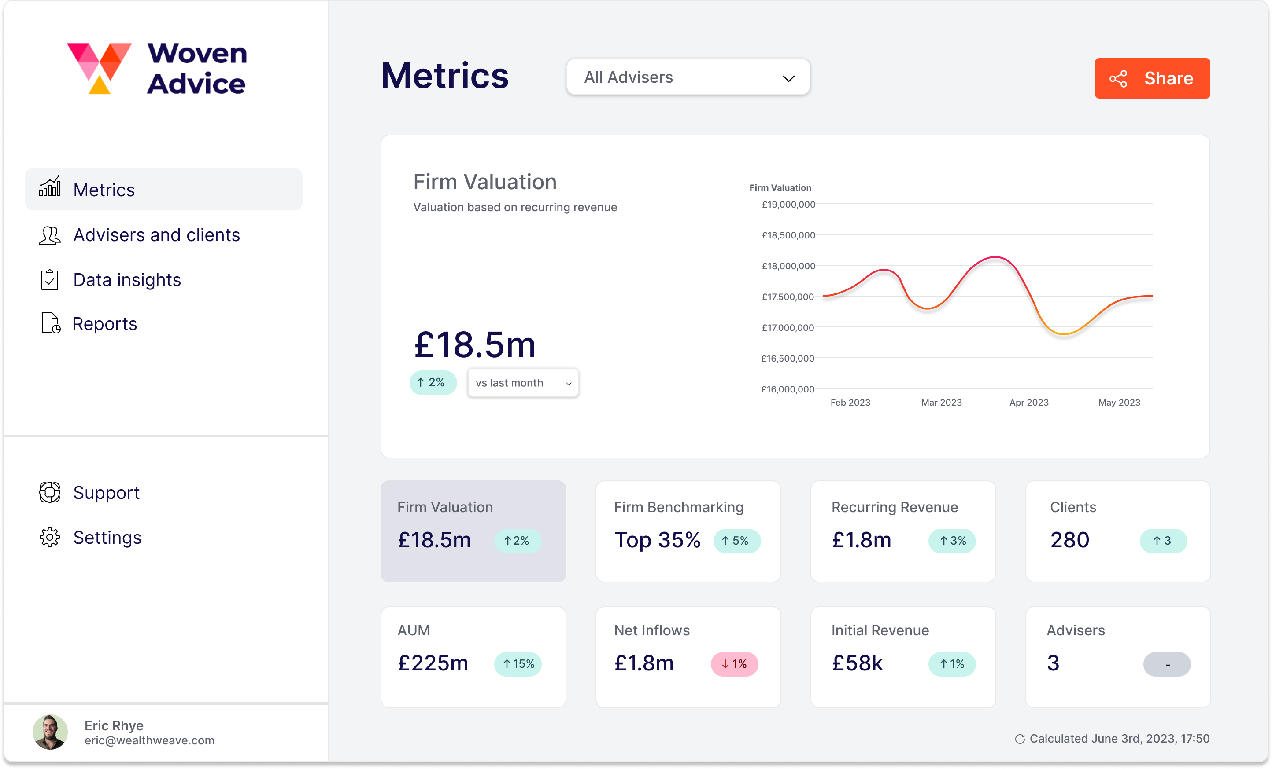
Task: Click the Reports icon
Action: [x=48, y=323]
